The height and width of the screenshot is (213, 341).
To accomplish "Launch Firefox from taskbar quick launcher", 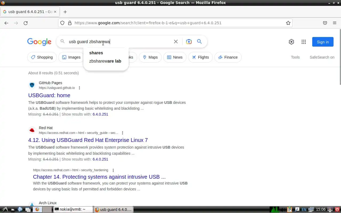I will click(37, 209).
